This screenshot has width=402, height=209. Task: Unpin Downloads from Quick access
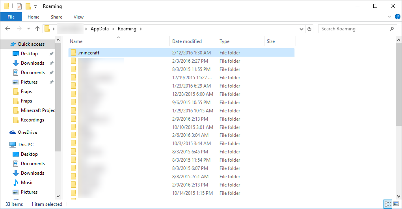[51, 63]
